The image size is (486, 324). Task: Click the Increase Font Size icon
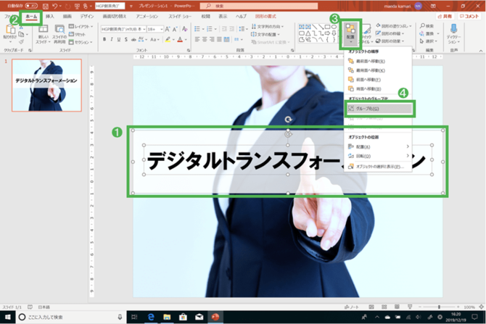[x=168, y=29]
